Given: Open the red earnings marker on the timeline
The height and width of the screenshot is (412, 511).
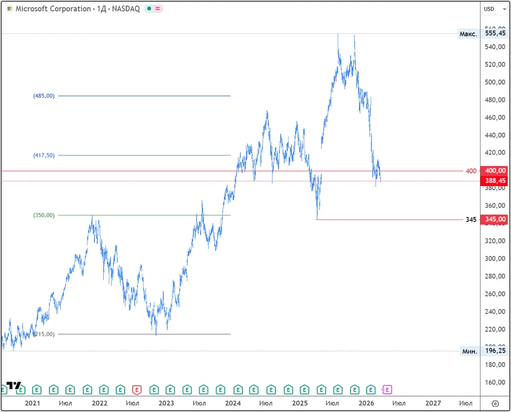Looking at the screenshot, I should 137,389.
